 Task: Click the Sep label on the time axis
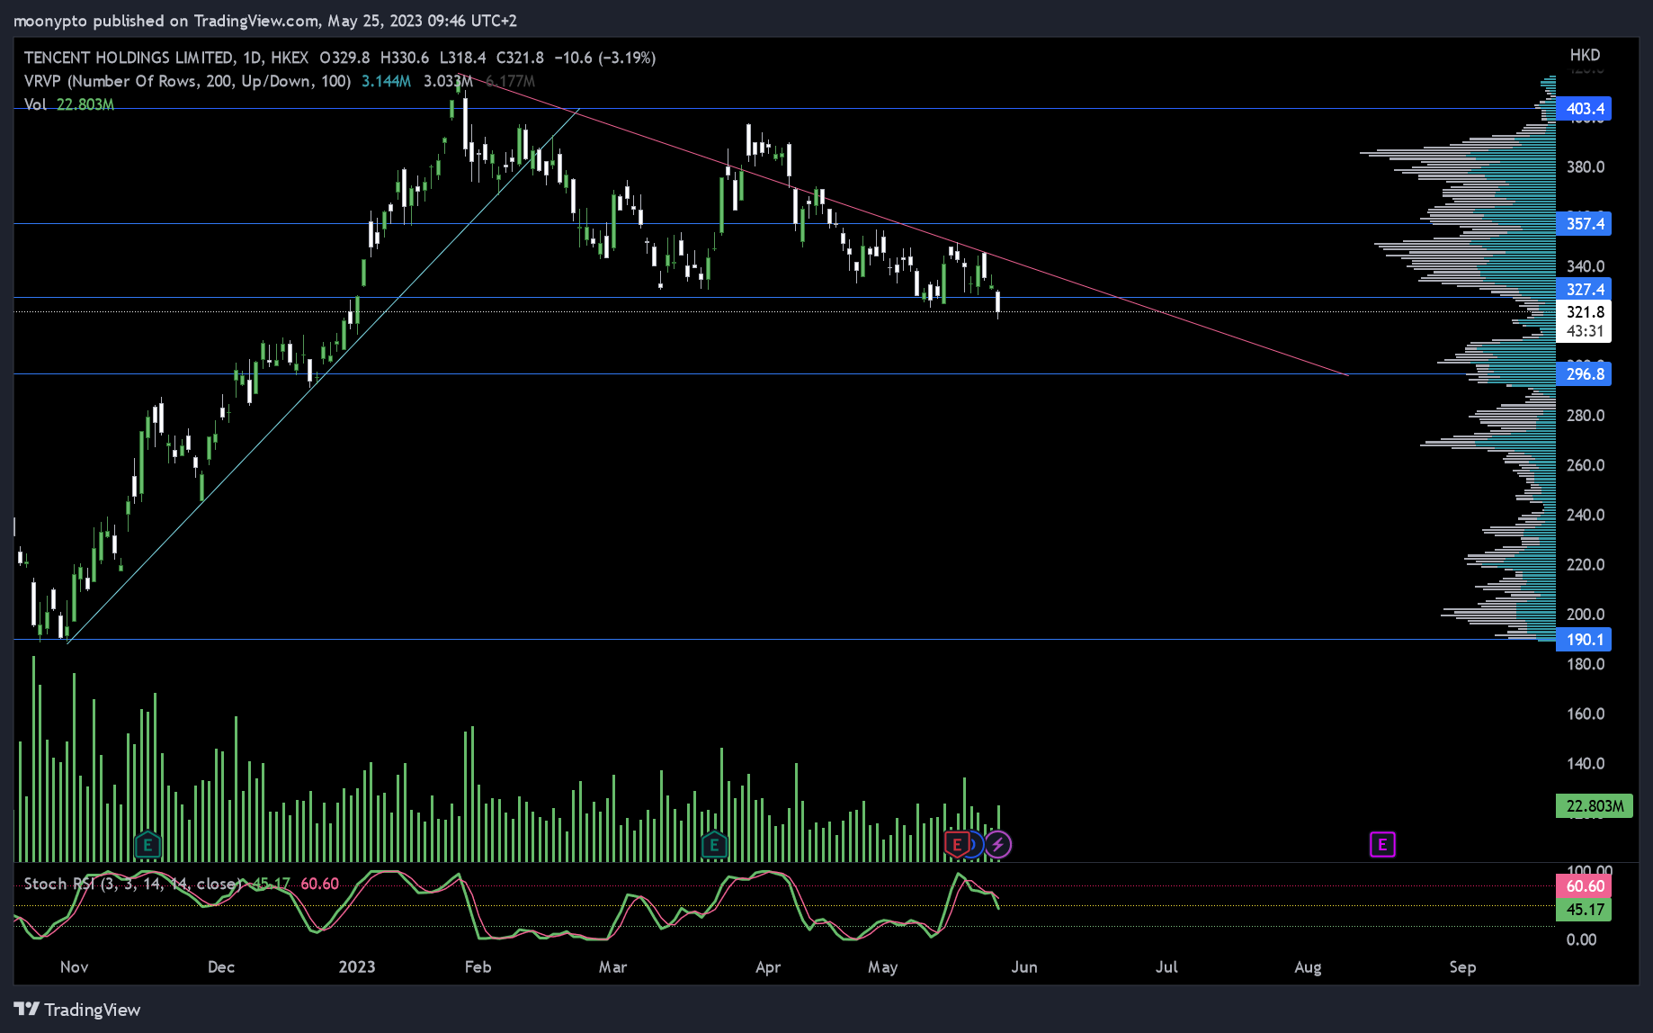(x=1462, y=967)
